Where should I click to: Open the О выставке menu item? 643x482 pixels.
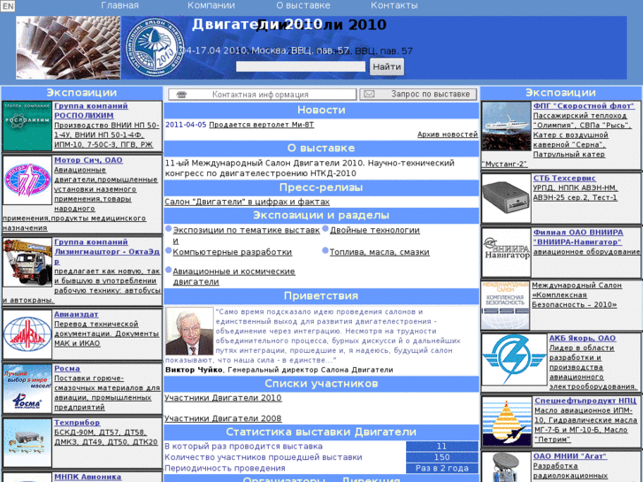[303, 5]
